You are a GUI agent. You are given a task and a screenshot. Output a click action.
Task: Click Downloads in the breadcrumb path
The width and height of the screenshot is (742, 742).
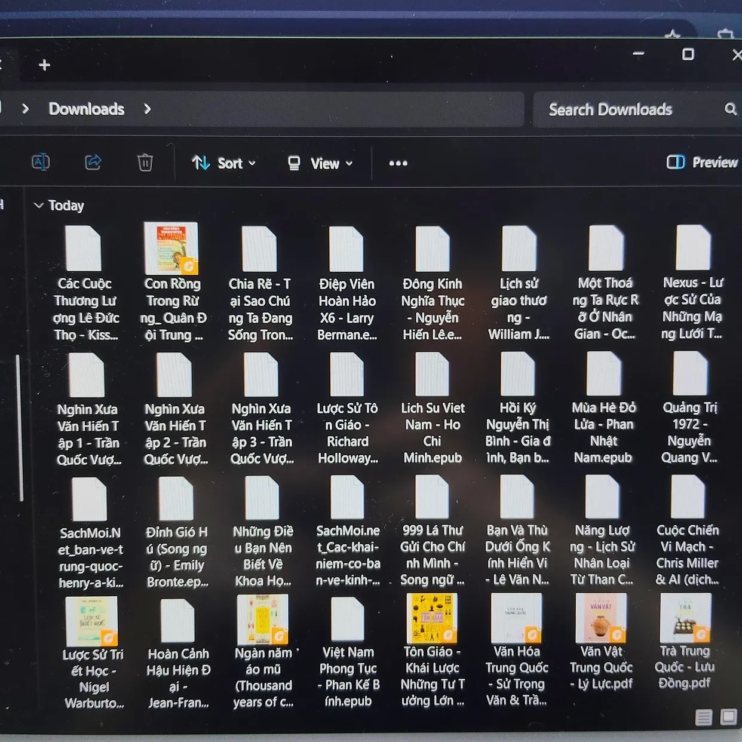tap(87, 109)
